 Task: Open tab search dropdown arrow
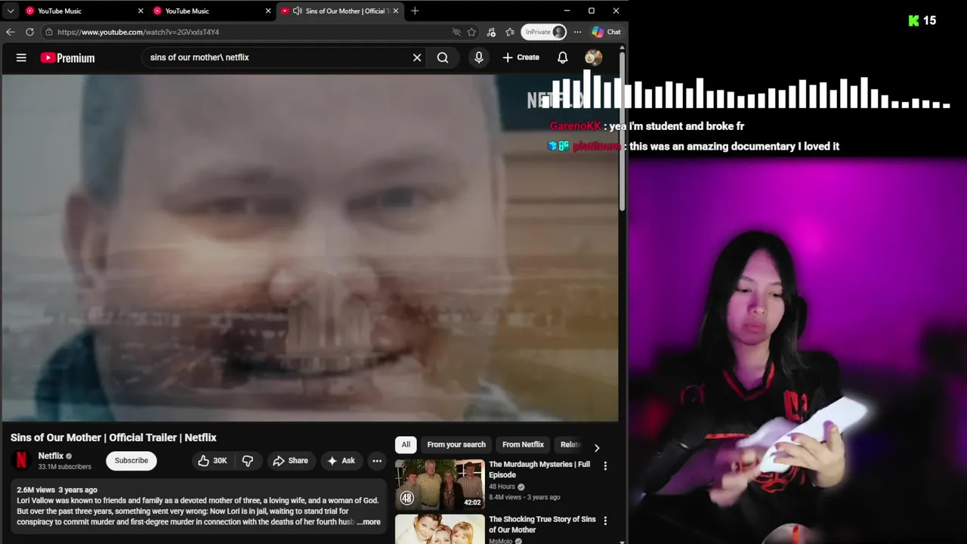point(11,11)
